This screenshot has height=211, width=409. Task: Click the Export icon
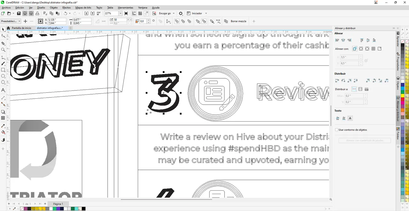tap(93, 13)
